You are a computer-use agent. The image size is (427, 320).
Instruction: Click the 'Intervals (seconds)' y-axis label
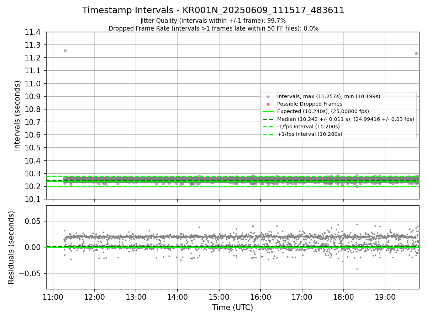point(17,116)
